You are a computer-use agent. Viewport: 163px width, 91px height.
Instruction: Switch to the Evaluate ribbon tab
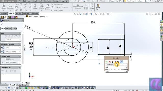click(26, 13)
